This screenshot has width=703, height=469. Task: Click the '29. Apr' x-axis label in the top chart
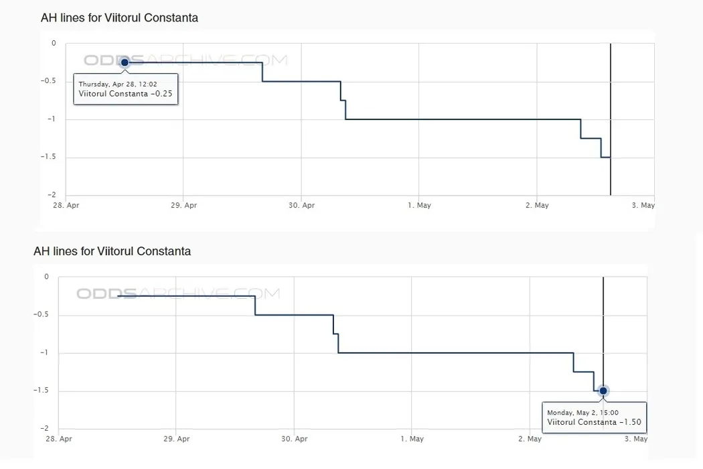click(183, 206)
